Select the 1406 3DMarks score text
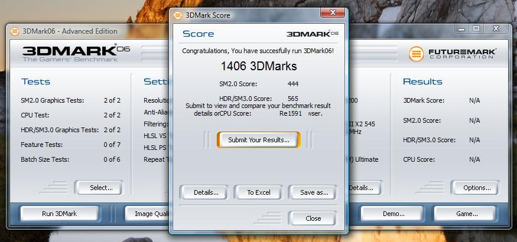 (259, 66)
